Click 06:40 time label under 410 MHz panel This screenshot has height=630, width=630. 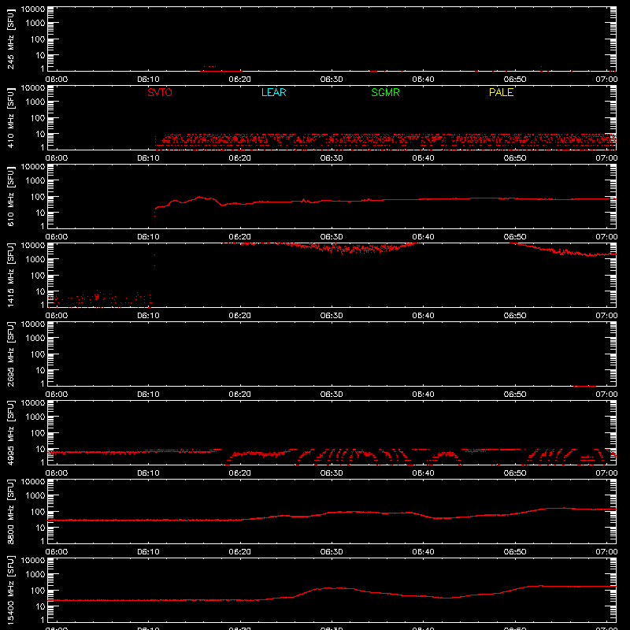(x=423, y=158)
